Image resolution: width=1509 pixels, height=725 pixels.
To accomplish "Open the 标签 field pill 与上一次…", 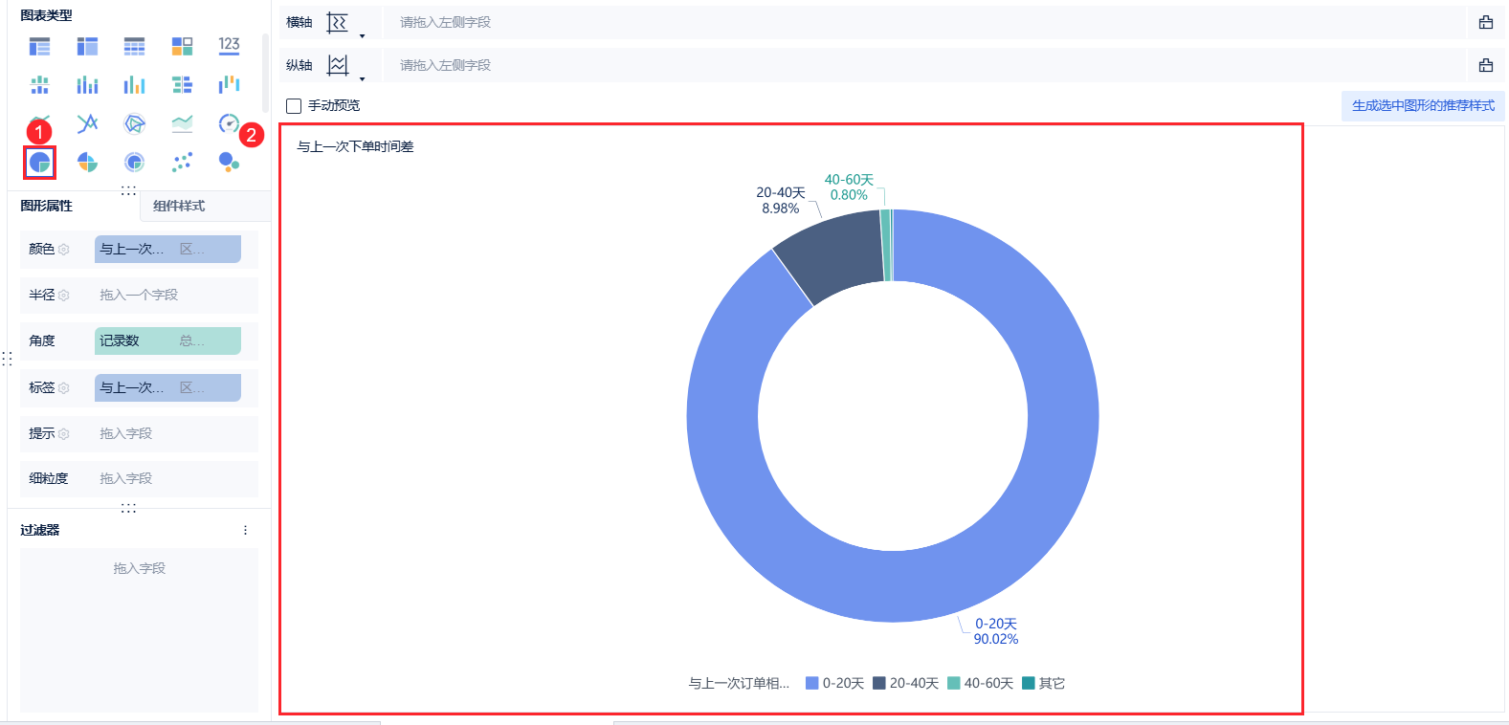I will (167, 387).
